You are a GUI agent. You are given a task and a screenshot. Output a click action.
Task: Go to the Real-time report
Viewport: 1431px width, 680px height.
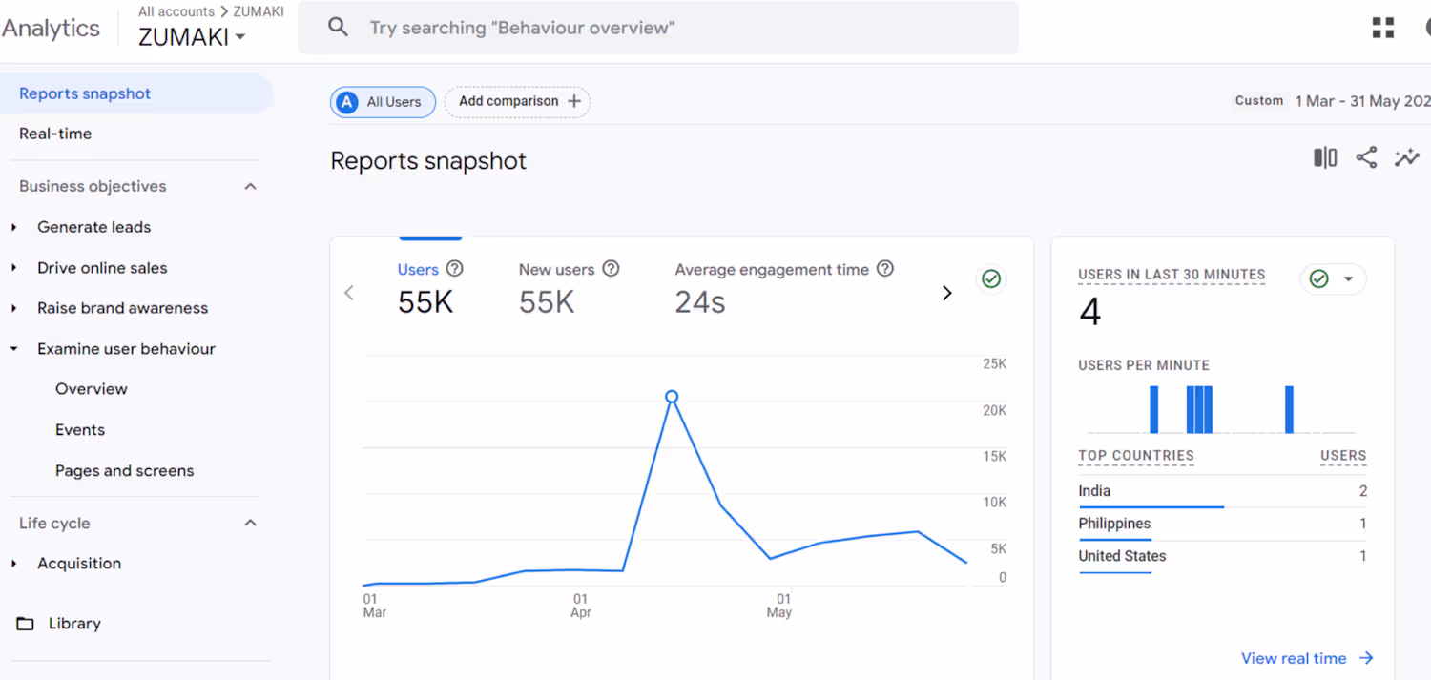click(55, 134)
